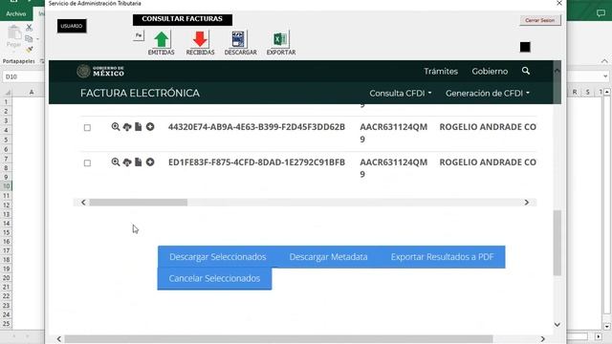
Task: Open Excel Archivo tab
Action: pyautogui.click(x=16, y=13)
